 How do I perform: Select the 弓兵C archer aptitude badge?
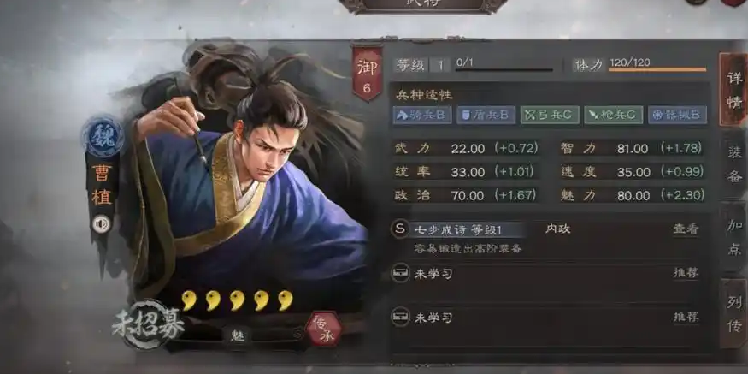(550, 116)
